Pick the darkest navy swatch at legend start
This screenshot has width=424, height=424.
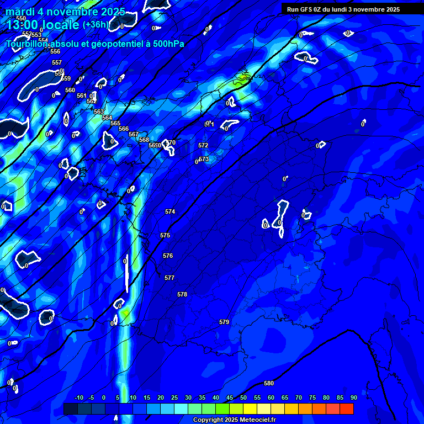[71, 409]
